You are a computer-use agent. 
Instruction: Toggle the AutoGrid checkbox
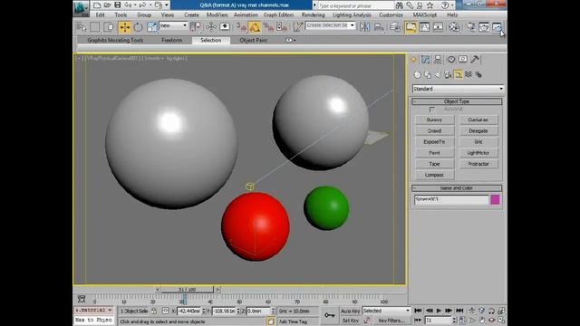pyautogui.click(x=431, y=110)
